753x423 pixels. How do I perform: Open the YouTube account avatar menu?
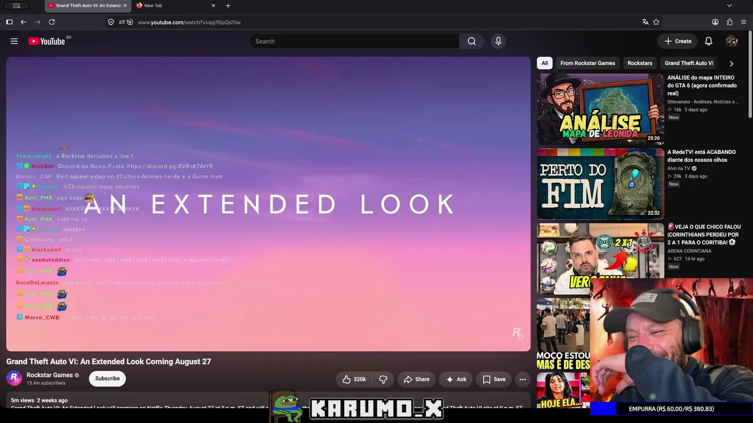(x=732, y=41)
